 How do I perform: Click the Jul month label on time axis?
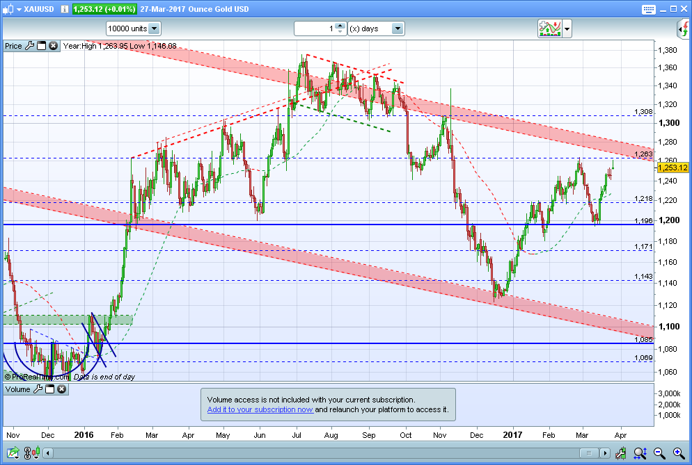(x=297, y=435)
